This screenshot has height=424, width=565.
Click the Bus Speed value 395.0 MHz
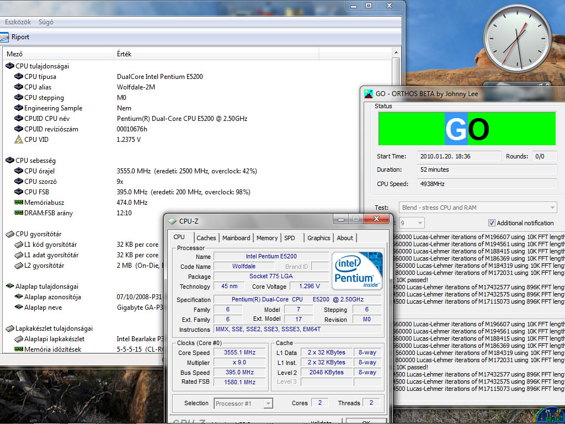click(239, 372)
